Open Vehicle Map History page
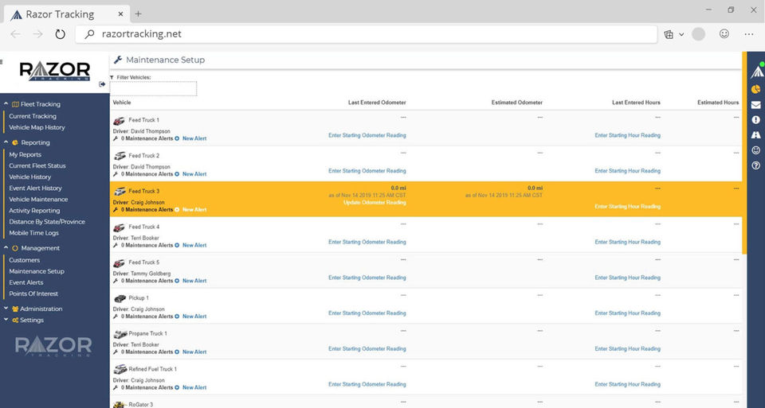This screenshot has height=408, width=765. coord(37,127)
